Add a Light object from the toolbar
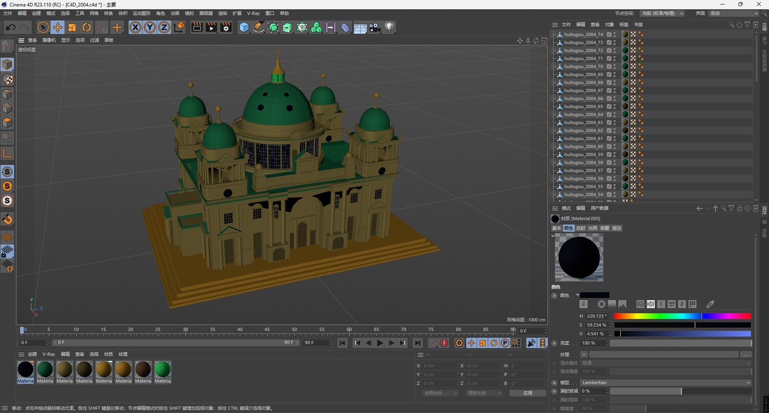Image resolution: width=769 pixels, height=413 pixels. (389, 28)
